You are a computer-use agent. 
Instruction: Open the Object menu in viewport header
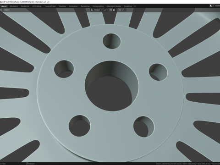point(7,10)
